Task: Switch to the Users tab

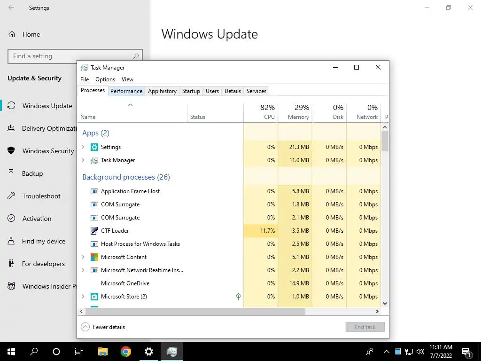Action: 212,91
